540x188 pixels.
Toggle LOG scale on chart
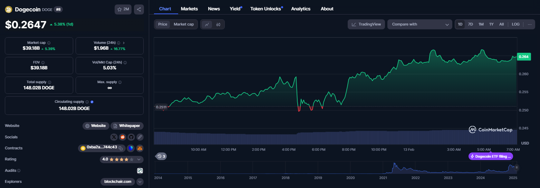[x=515, y=24]
